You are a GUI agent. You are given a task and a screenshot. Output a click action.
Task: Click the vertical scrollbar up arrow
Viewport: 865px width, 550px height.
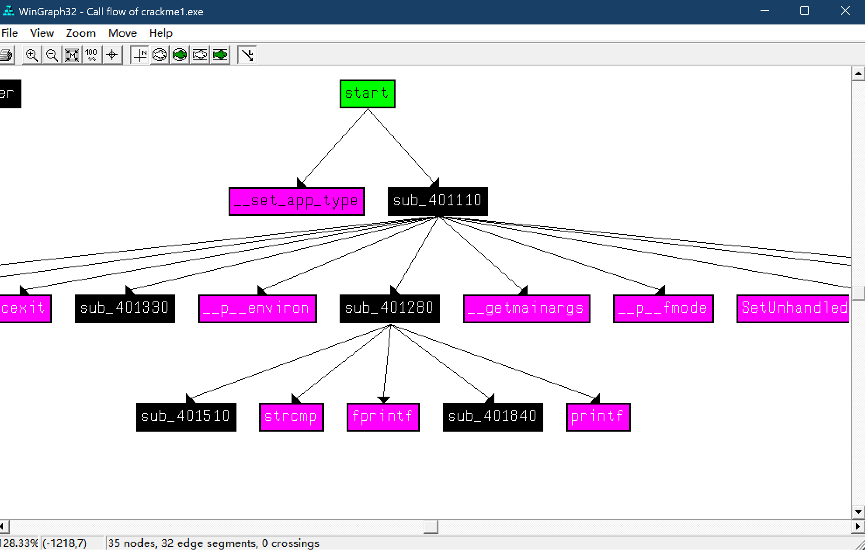858,74
